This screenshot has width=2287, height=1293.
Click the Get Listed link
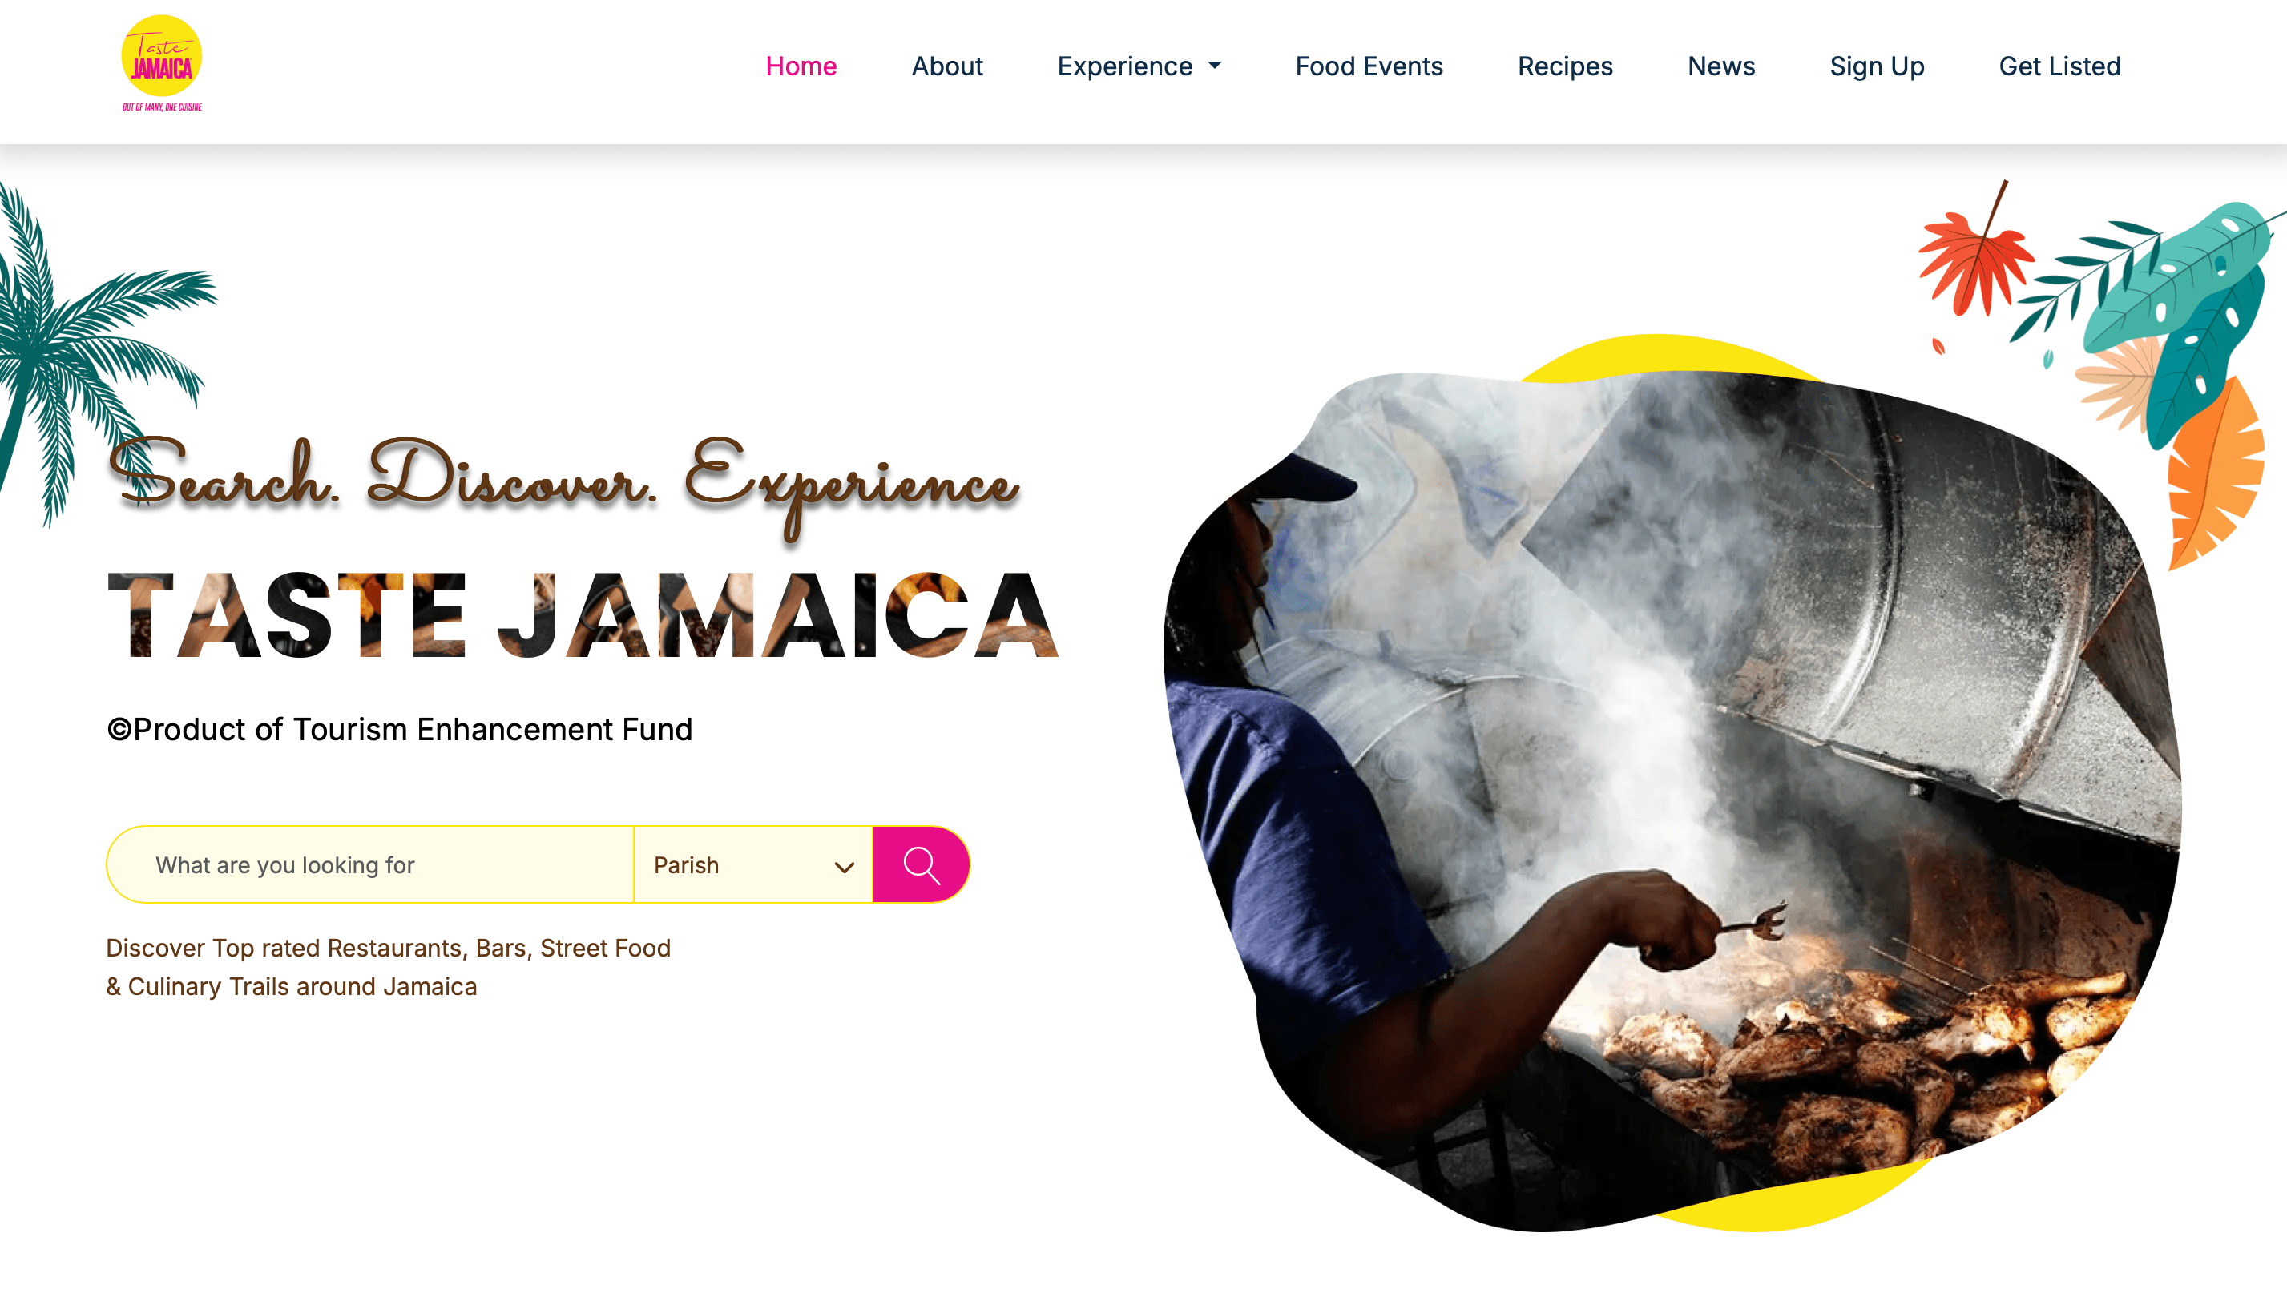tap(2059, 66)
